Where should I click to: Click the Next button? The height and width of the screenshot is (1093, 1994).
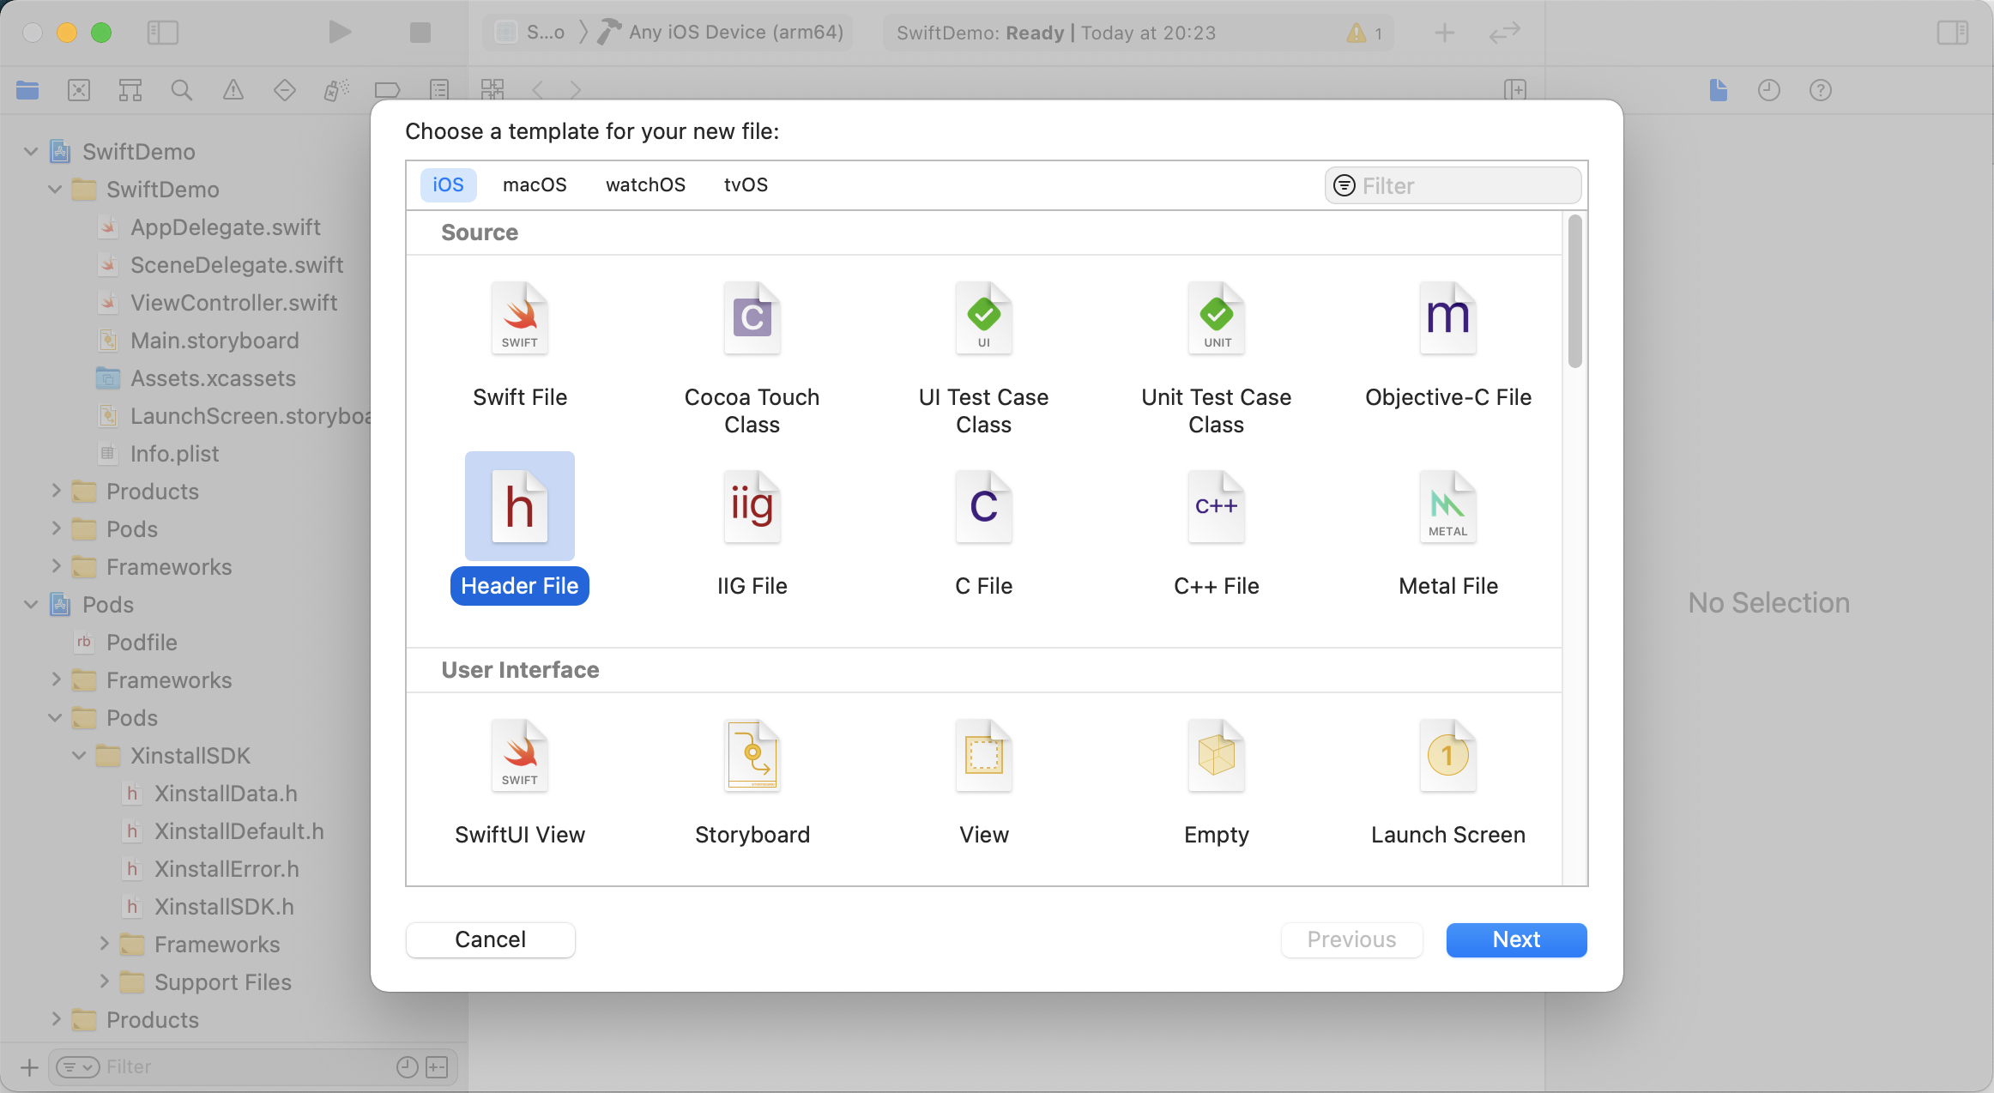(x=1516, y=940)
